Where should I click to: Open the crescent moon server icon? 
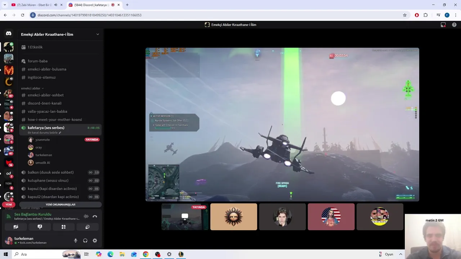click(x=9, y=82)
